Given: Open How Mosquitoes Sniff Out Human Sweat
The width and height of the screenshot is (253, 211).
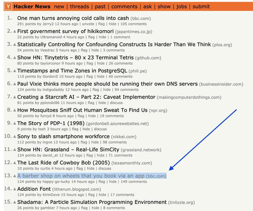Looking at the screenshot, I should [82, 110].
